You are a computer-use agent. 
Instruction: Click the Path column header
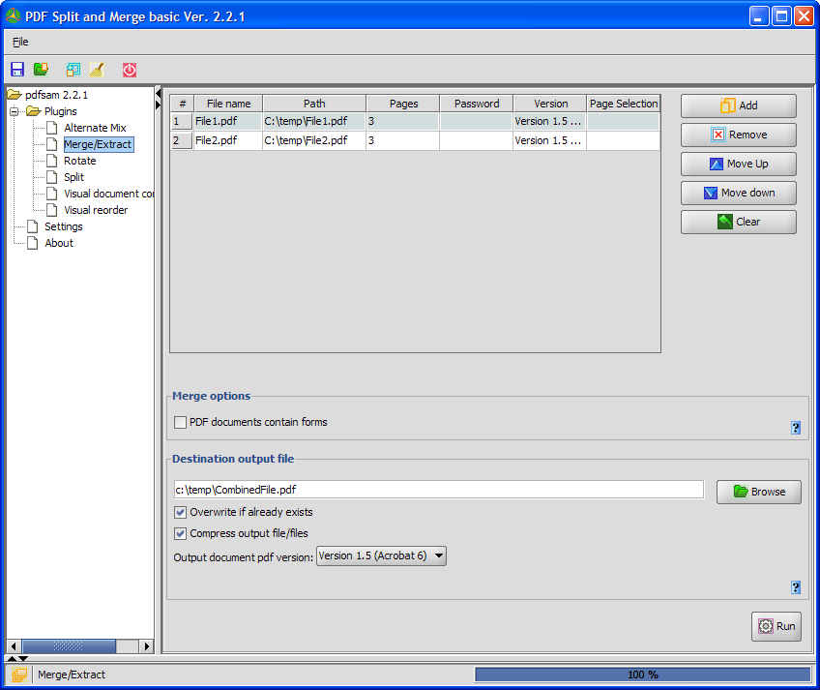pyautogui.click(x=314, y=104)
